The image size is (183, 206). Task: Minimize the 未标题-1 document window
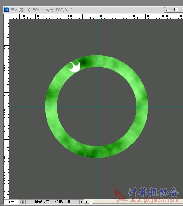click(168, 10)
